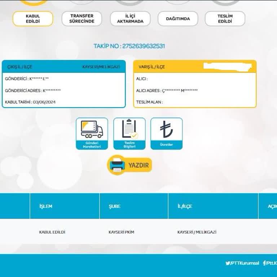
Task: Click GÖNDERİCİ ADRES line
Action: click(33, 91)
